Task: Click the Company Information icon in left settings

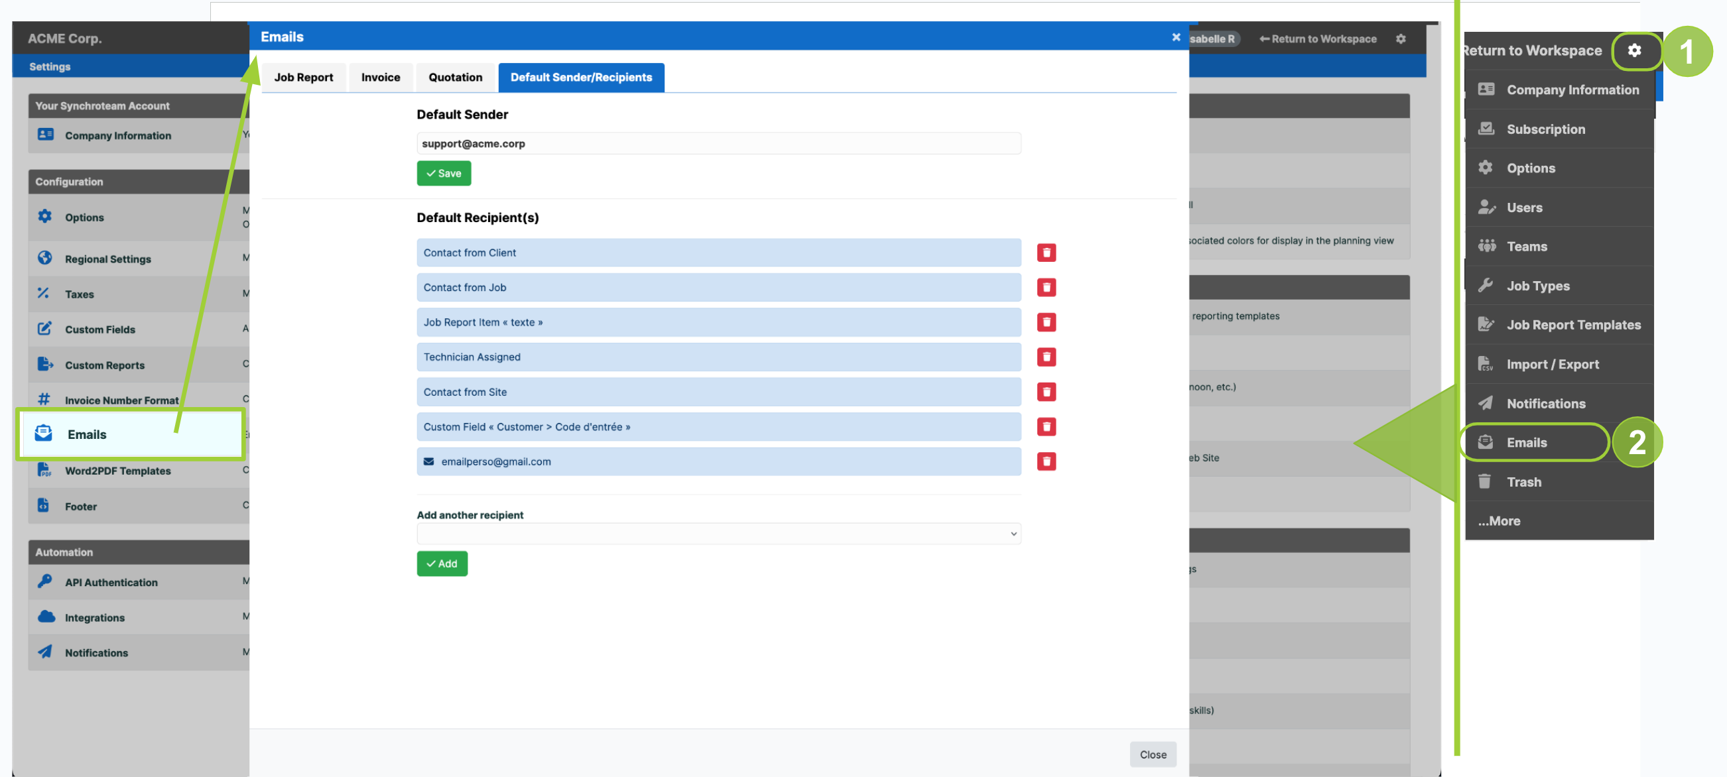Action: point(45,135)
